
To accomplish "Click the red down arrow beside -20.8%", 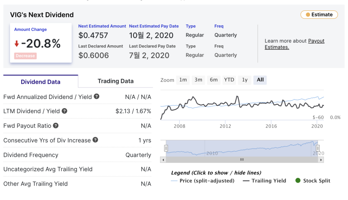I will [x=17, y=43].
